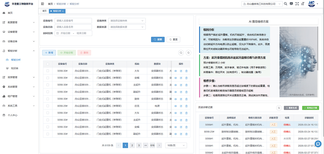Edit the 5098-30# 副起升 row
Viewport: 324px width, 154px height.
coord(181,92)
